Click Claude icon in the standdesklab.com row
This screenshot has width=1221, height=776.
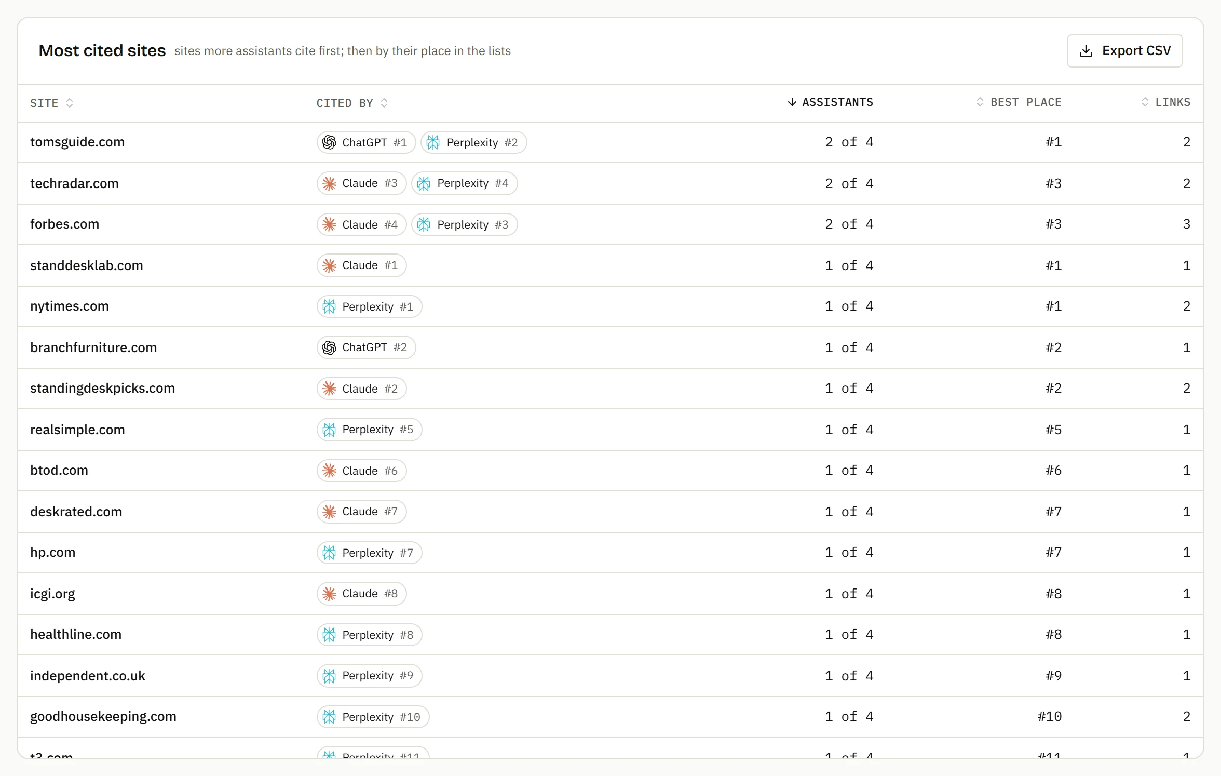(329, 265)
